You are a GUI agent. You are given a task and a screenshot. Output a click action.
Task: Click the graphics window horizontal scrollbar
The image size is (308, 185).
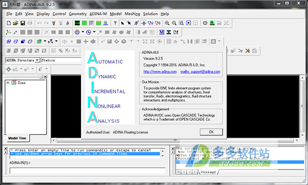[x=175, y=140]
